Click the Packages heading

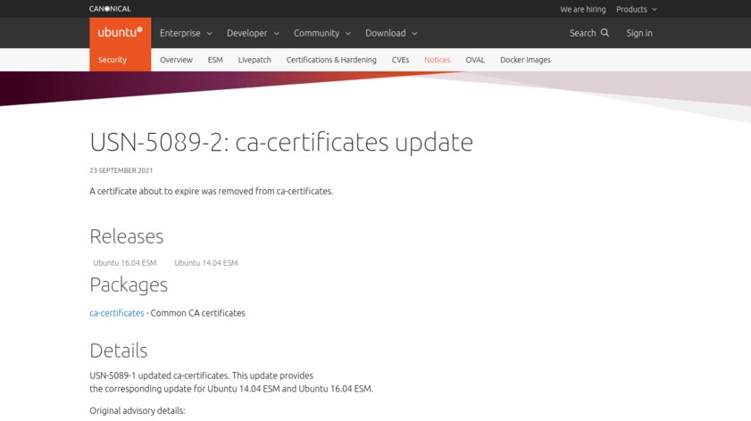pyautogui.click(x=129, y=285)
